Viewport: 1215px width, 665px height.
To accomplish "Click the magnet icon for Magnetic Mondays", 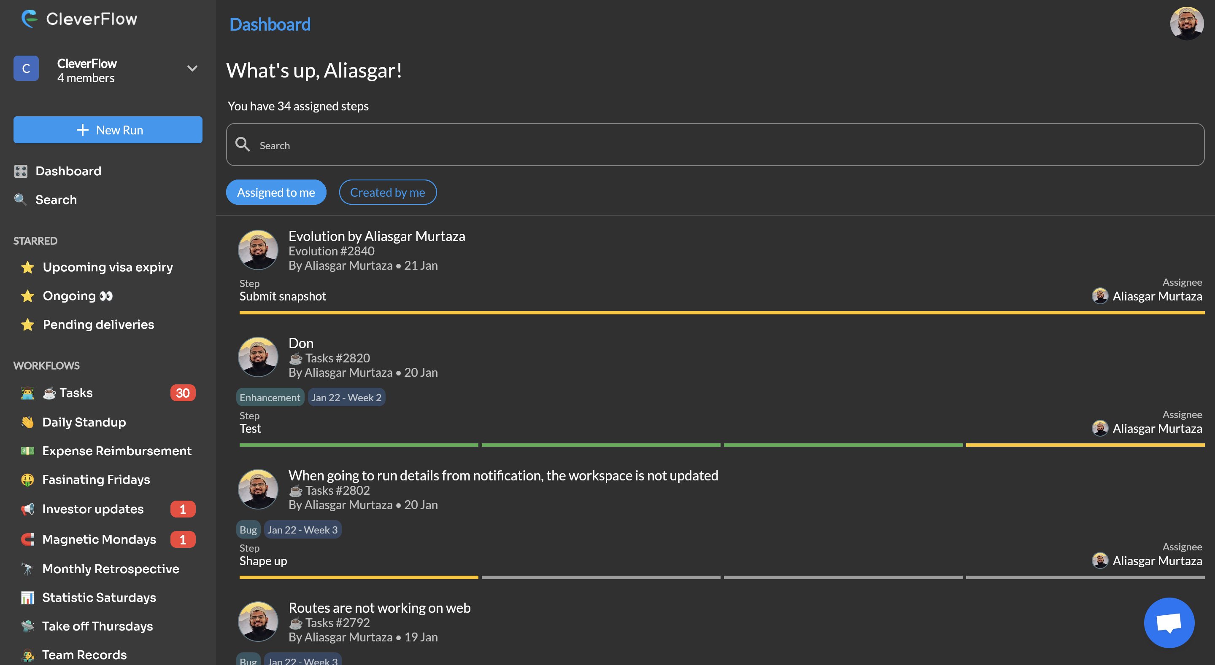I will (27, 539).
